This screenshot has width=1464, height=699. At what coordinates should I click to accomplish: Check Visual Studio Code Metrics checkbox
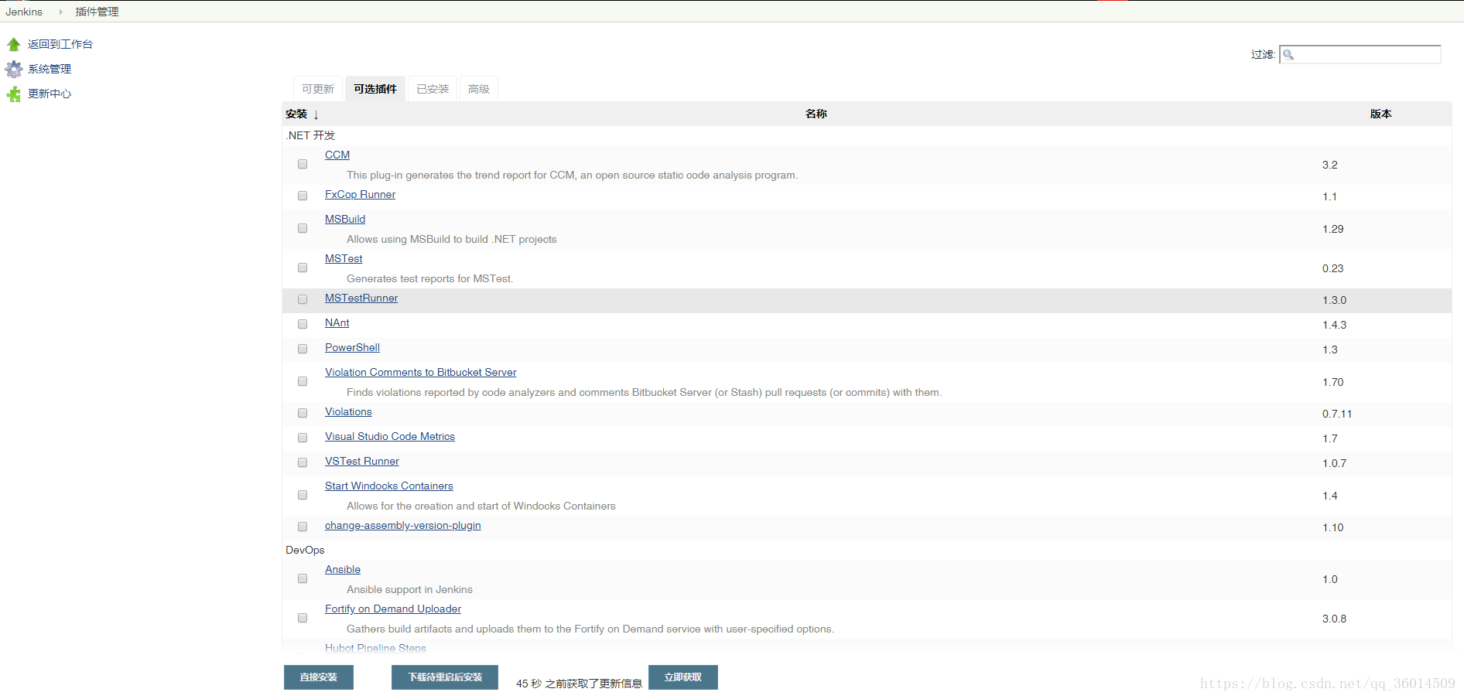pos(303,438)
